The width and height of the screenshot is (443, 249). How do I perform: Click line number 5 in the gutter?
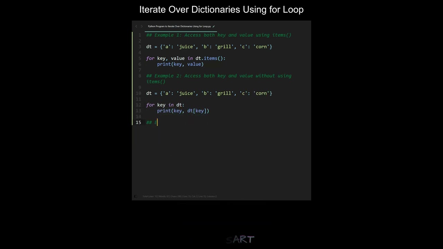pos(140,58)
